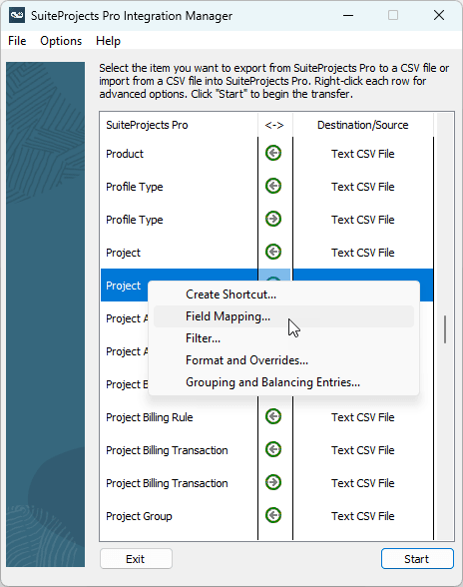The width and height of the screenshot is (463, 587).
Task: Open the Options menu
Action: [61, 41]
